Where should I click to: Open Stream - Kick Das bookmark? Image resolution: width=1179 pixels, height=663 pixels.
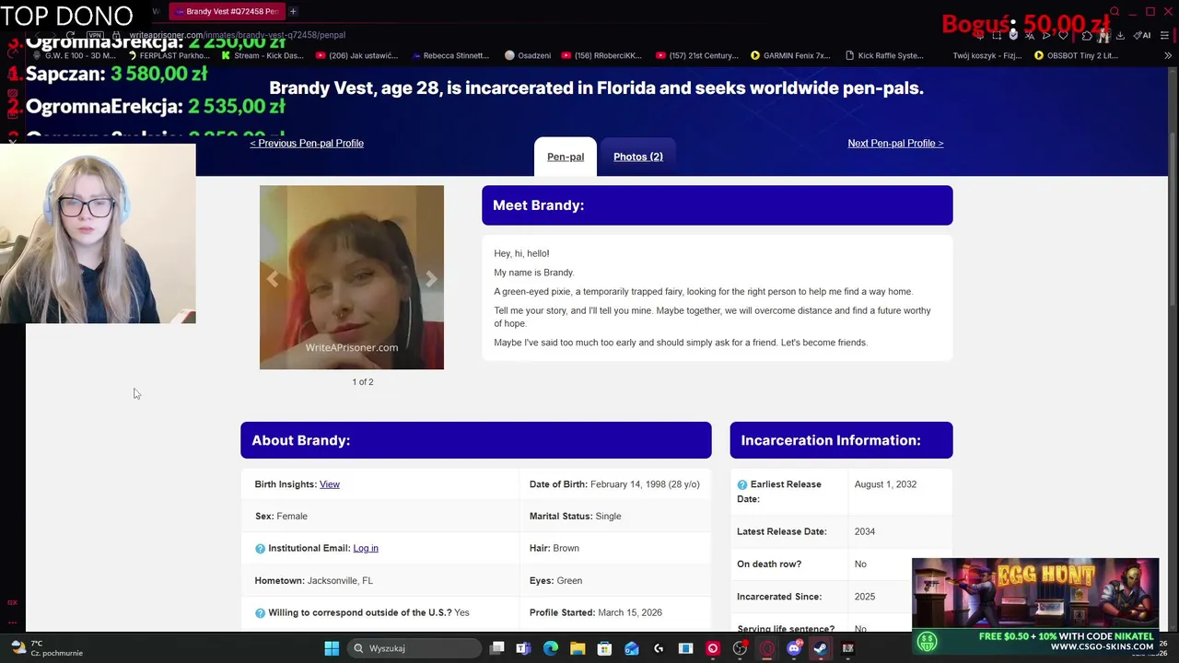(262, 55)
